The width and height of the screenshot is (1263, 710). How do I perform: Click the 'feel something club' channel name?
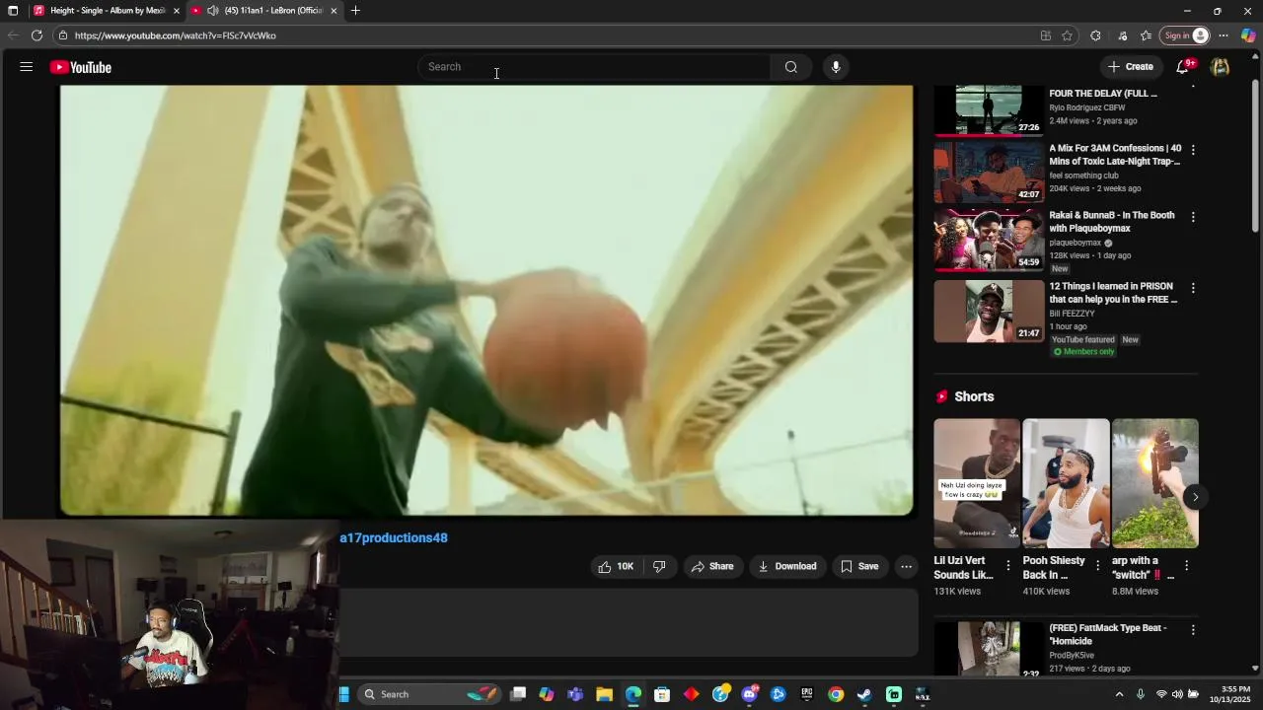[1083, 176]
